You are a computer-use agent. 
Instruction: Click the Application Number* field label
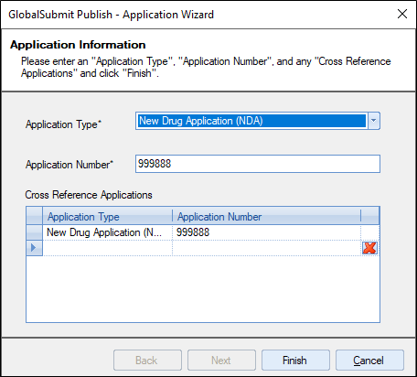[69, 165]
